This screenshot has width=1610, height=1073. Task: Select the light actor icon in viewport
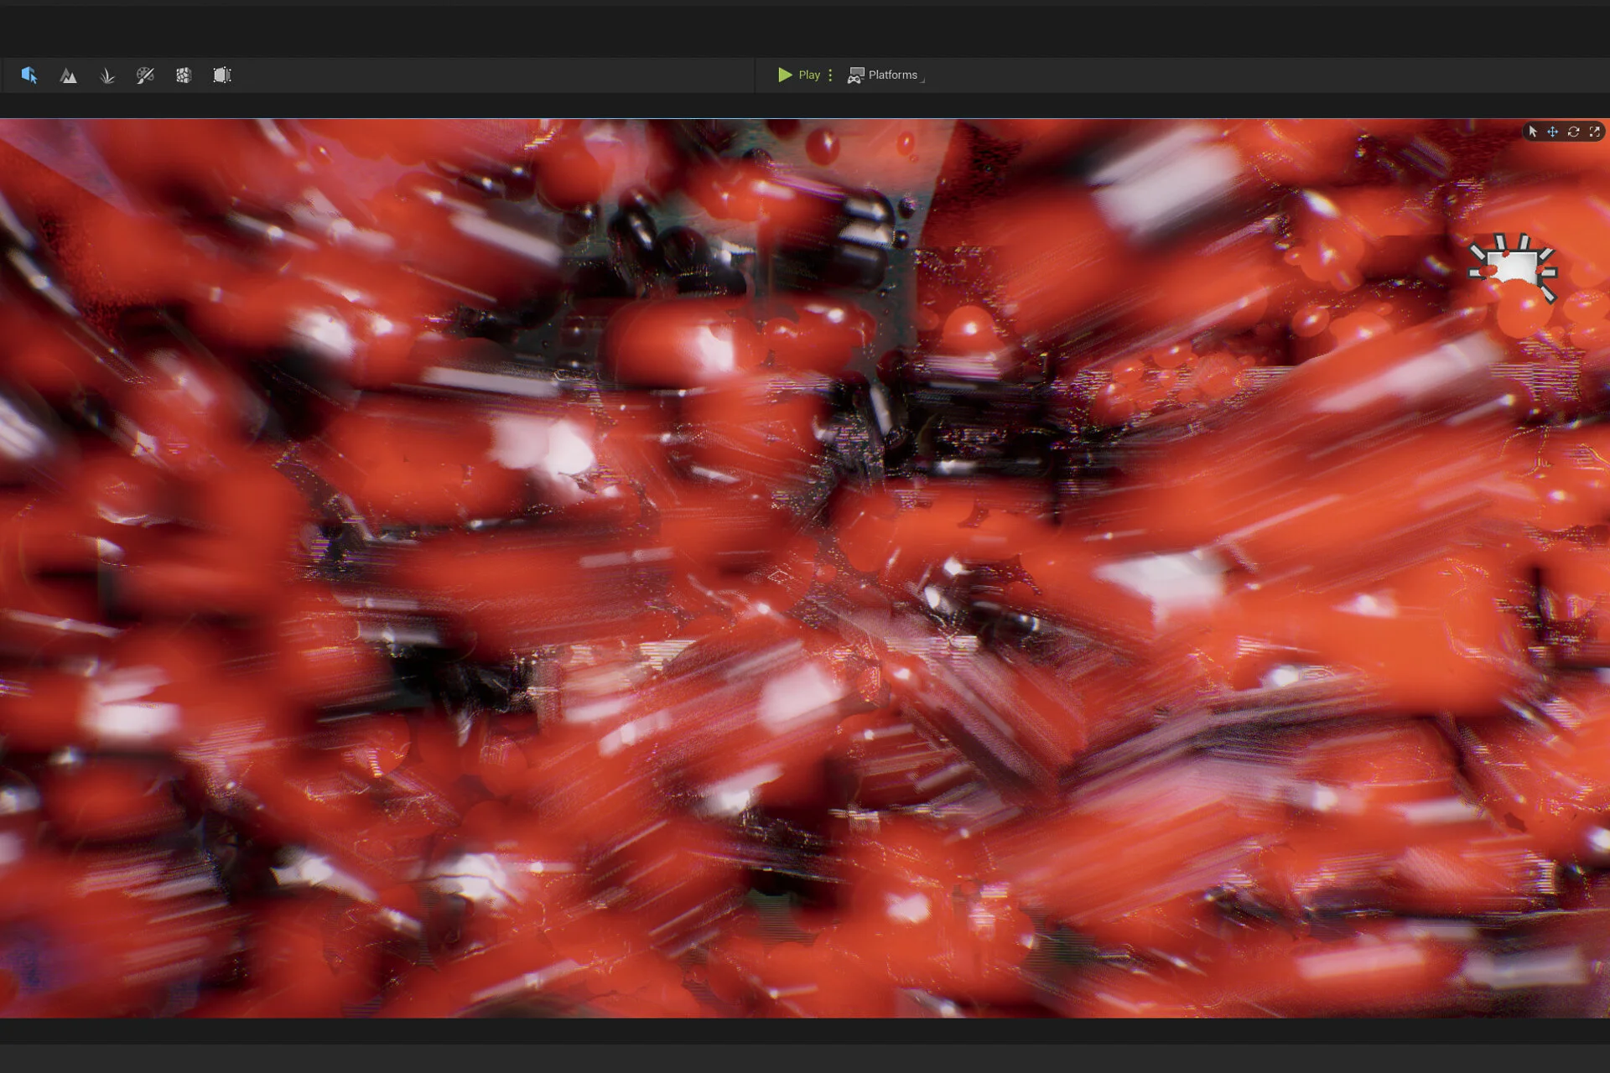click(1513, 267)
